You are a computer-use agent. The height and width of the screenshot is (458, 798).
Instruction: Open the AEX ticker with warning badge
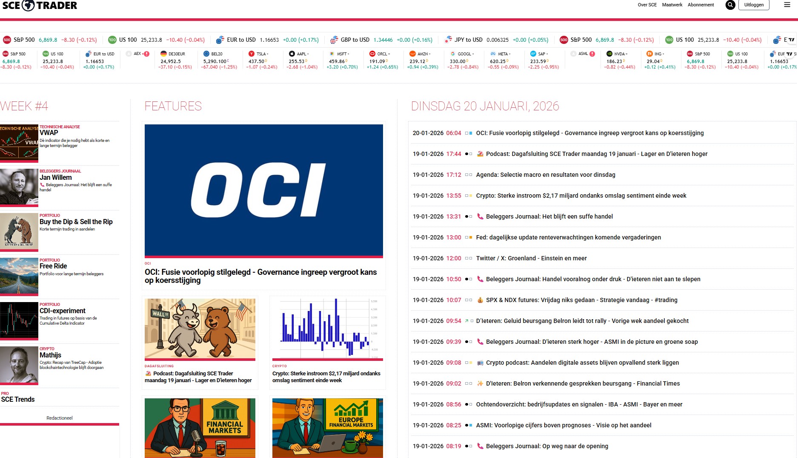pyautogui.click(x=138, y=54)
